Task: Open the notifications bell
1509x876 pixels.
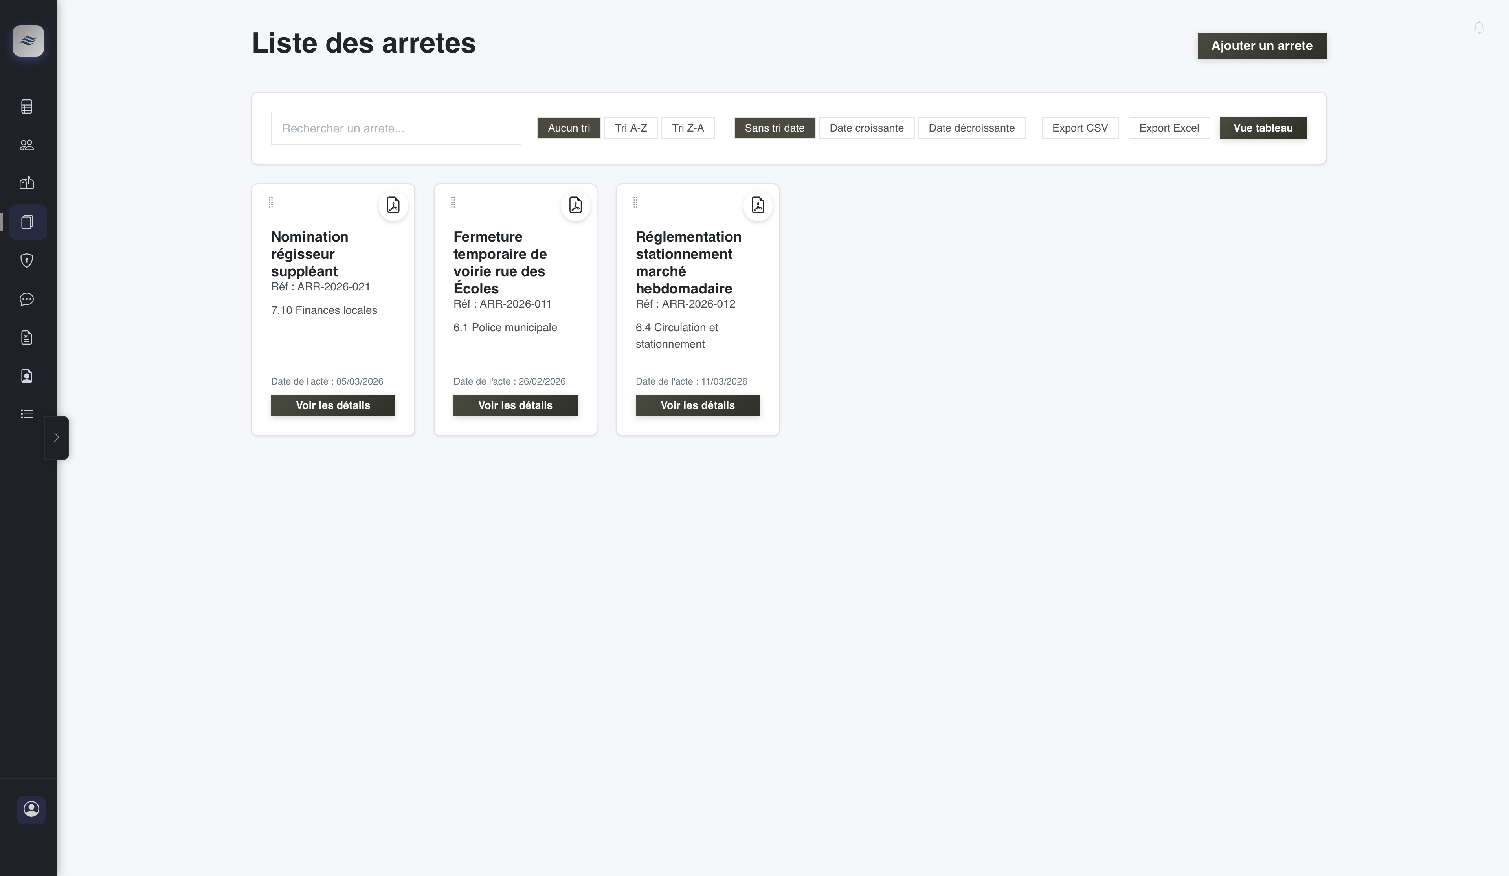Action: click(1479, 27)
